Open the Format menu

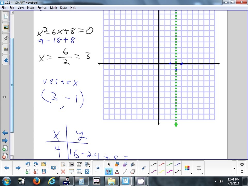(x=42, y=7)
